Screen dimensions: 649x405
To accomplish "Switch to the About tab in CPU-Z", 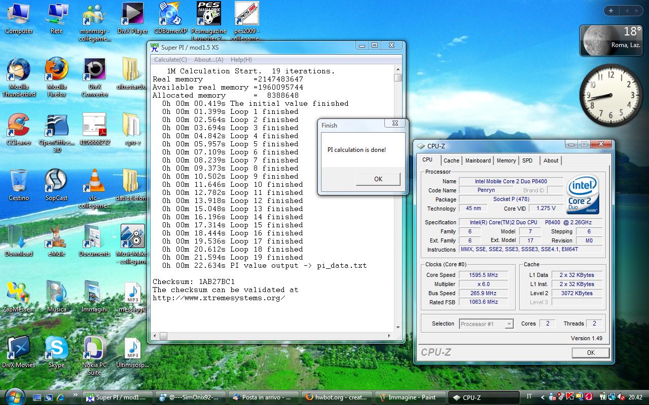I will pos(551,160).
